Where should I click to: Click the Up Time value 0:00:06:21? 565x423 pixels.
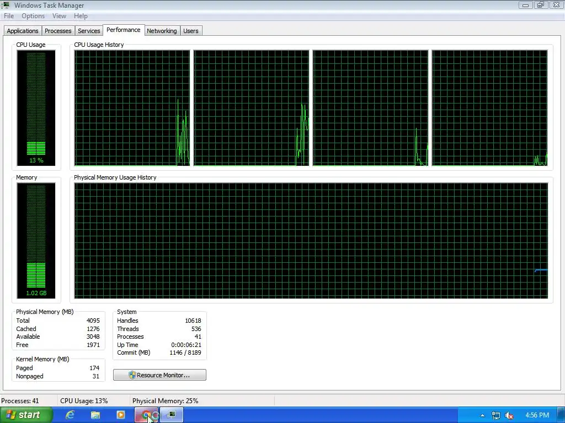click(x=186, y=345)
